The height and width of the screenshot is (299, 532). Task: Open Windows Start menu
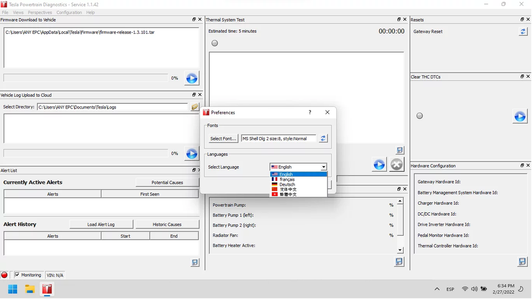12,289
